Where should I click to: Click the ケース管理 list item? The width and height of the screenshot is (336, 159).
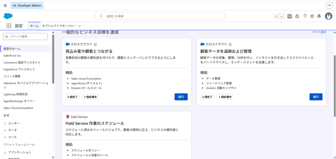click(213, 79)
